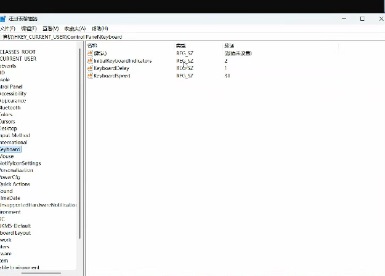
Task: Select the Desktop key in tree
Action: (9, 128)
